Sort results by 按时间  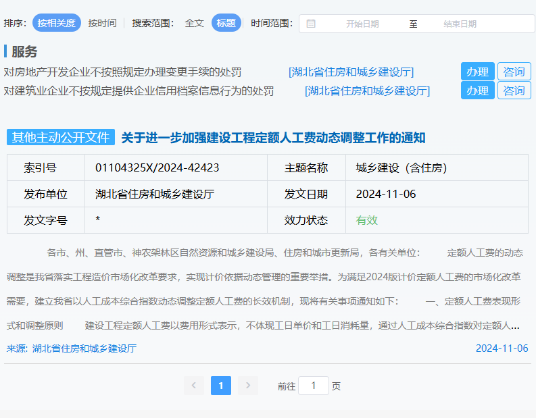(x=102, y=23)
